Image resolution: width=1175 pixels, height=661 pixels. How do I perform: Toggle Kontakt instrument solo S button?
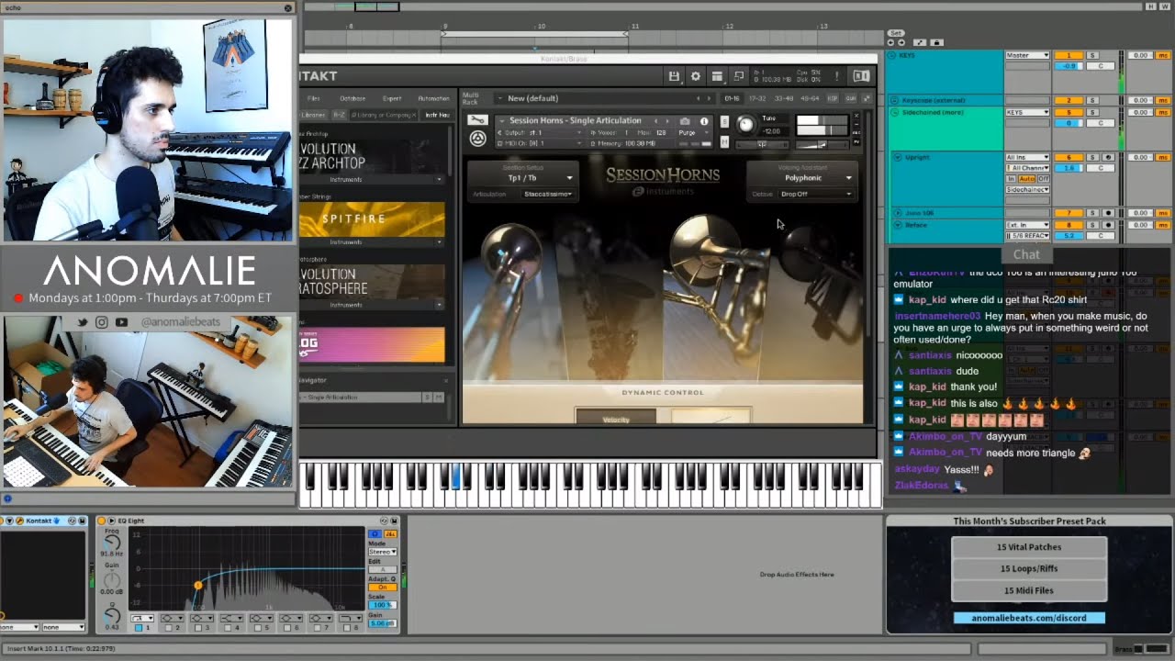pyautogui.click(x=724, y=121)
